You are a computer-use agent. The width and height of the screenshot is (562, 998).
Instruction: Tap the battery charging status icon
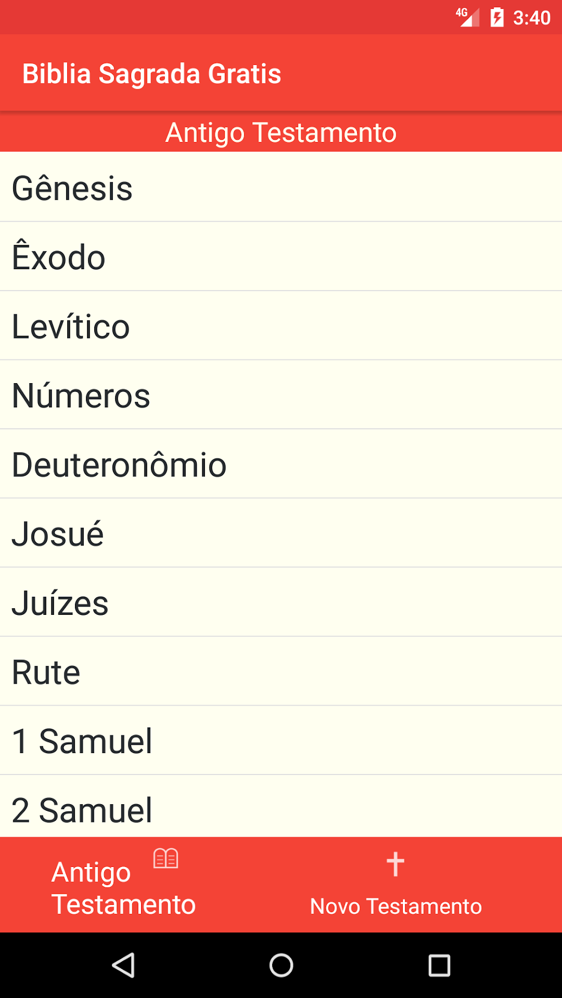[497, 18]
